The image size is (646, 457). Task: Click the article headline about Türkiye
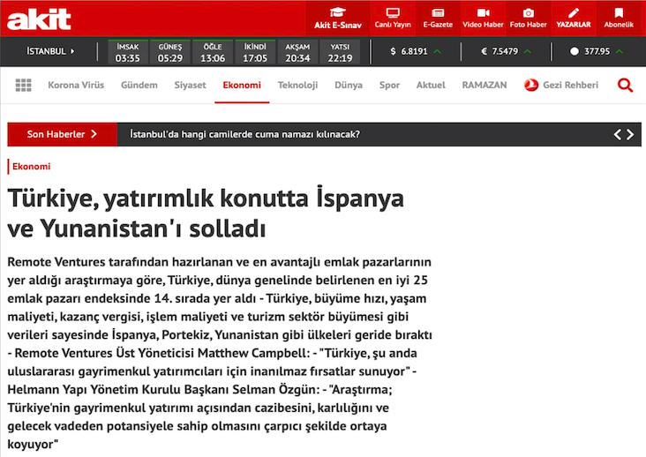(x=206, y=214)
